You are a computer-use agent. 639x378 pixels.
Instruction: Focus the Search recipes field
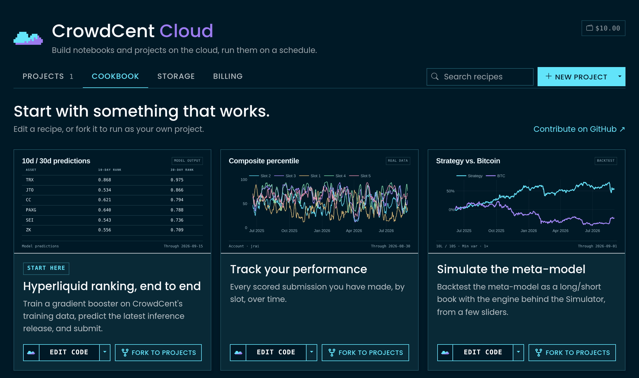point(480,77)
